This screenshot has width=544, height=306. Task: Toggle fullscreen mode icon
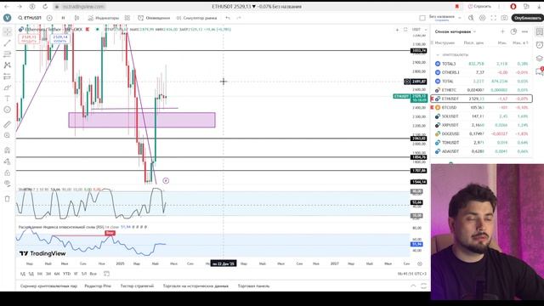[493, 18]
